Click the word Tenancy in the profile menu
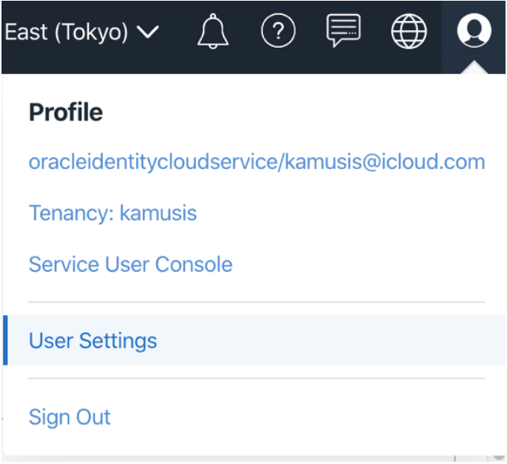The image size is (507, 464). 61,213
